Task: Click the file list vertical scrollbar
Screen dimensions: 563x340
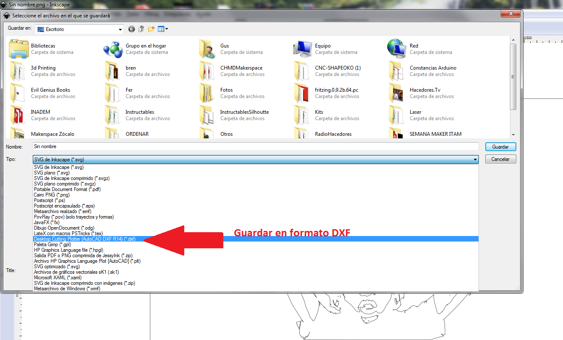Action: [513, 76]
